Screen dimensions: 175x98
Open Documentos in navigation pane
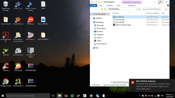point(100,28)
